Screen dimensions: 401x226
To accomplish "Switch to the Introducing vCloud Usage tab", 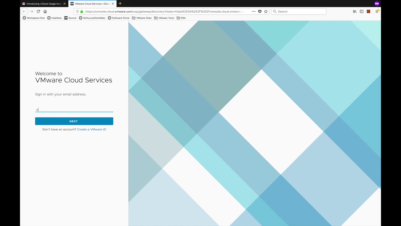I will (x=43, y=3).
